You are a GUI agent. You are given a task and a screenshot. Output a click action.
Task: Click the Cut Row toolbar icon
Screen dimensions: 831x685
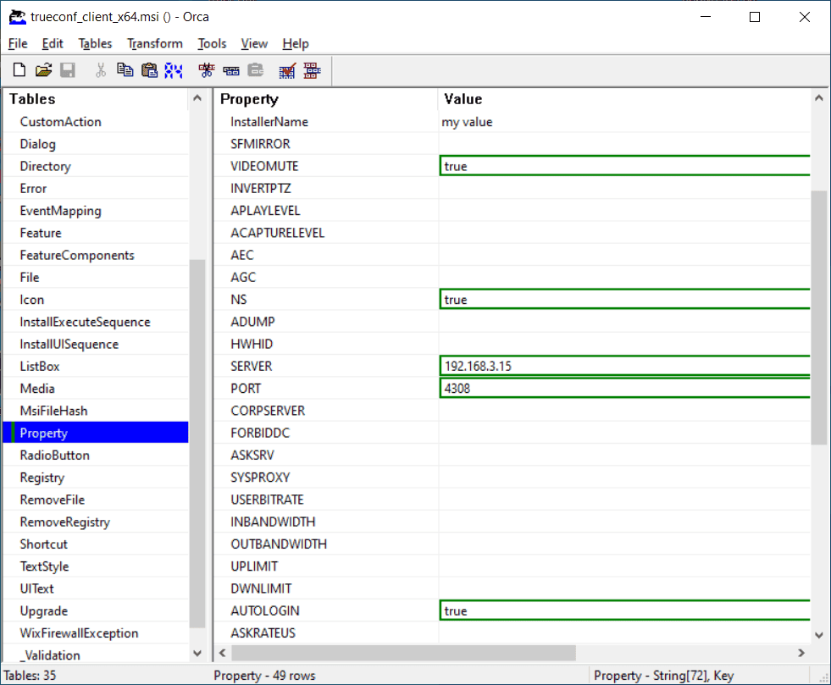(x=207, y=70)
